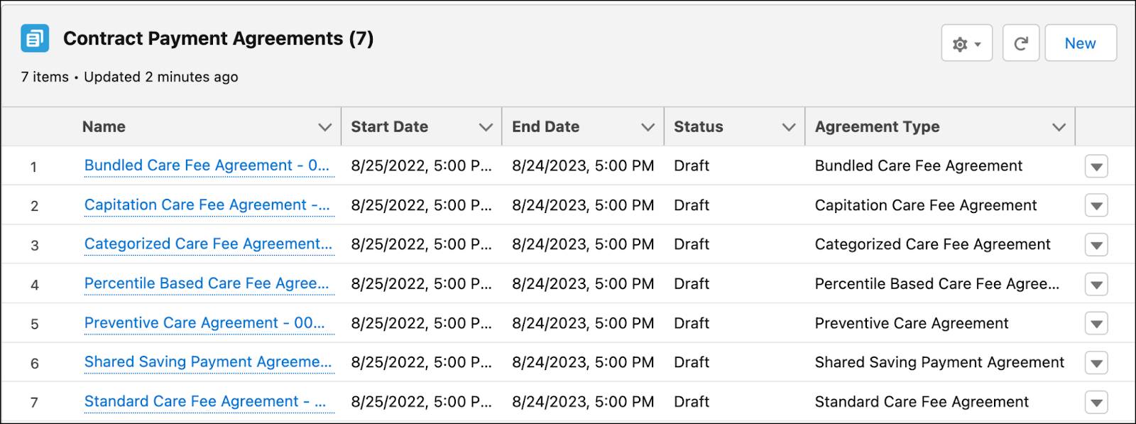
Task: Click the Contract Payment Agreements list icon
Action: point(35,38)
